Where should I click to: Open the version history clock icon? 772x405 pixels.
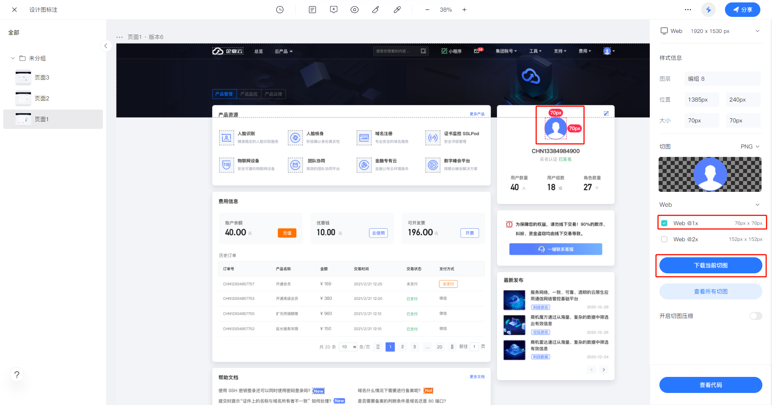280,10
